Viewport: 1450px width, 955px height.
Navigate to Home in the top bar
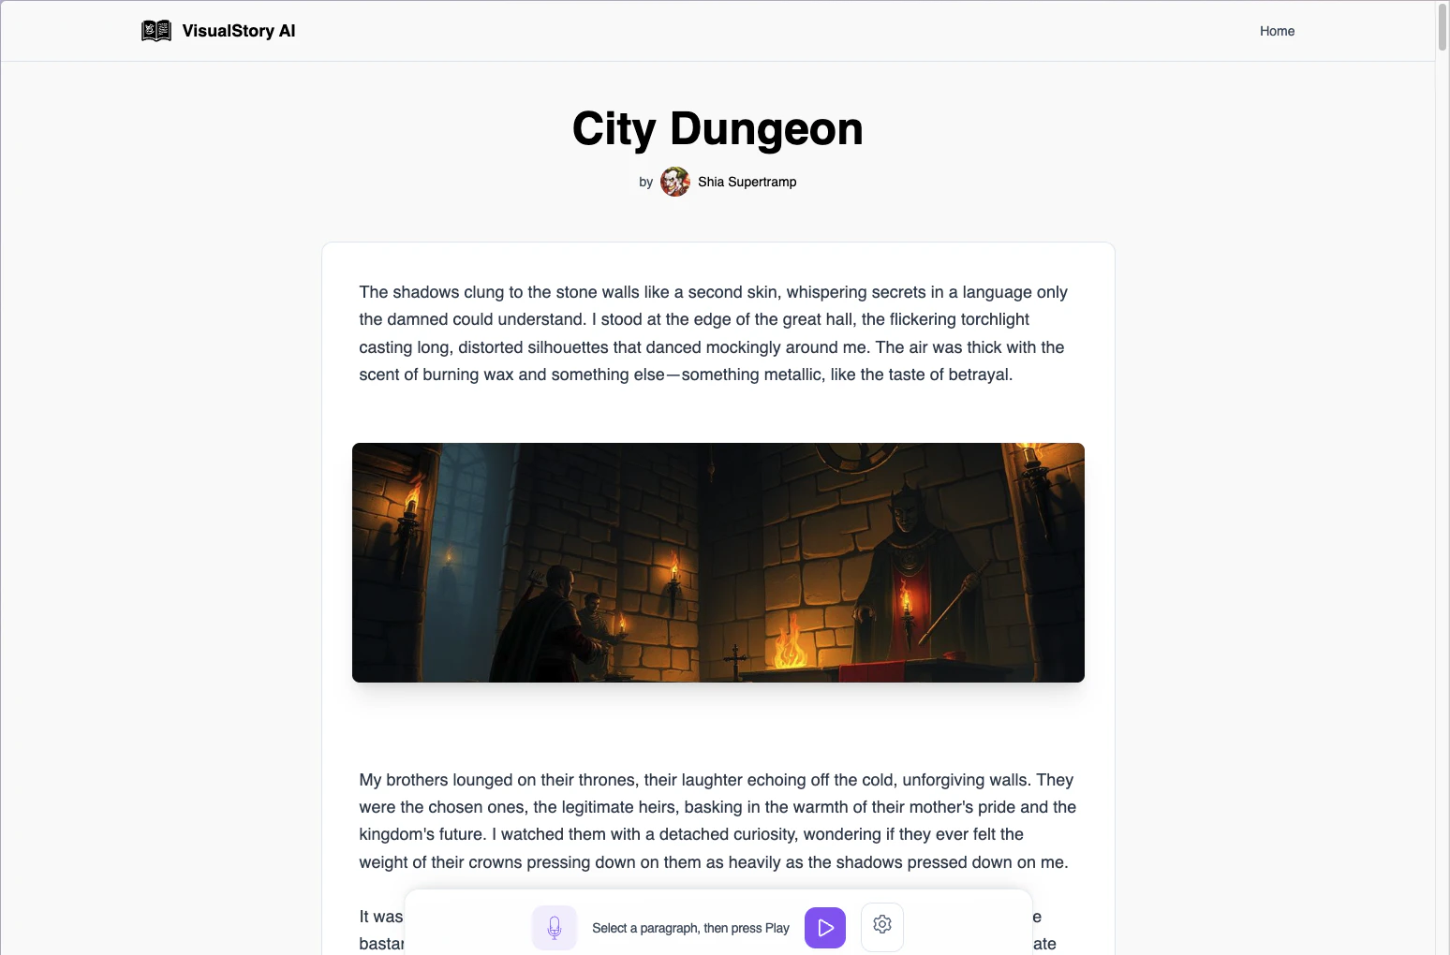coord(1277,31)
